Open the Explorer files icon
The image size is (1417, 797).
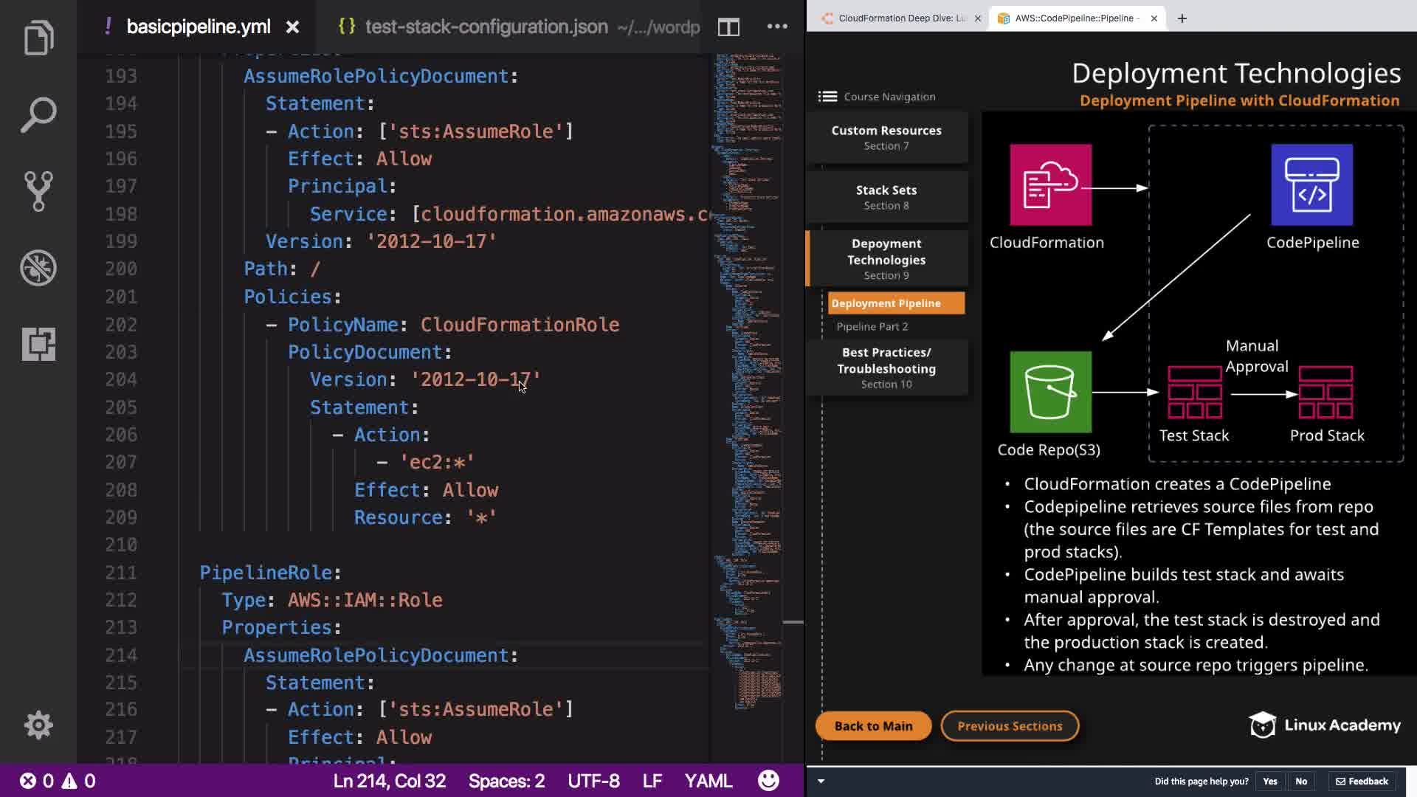38,38
